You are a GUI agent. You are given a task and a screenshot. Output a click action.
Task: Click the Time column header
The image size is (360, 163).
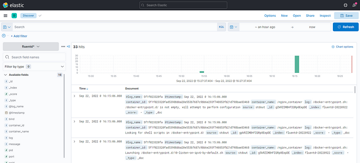82,88
